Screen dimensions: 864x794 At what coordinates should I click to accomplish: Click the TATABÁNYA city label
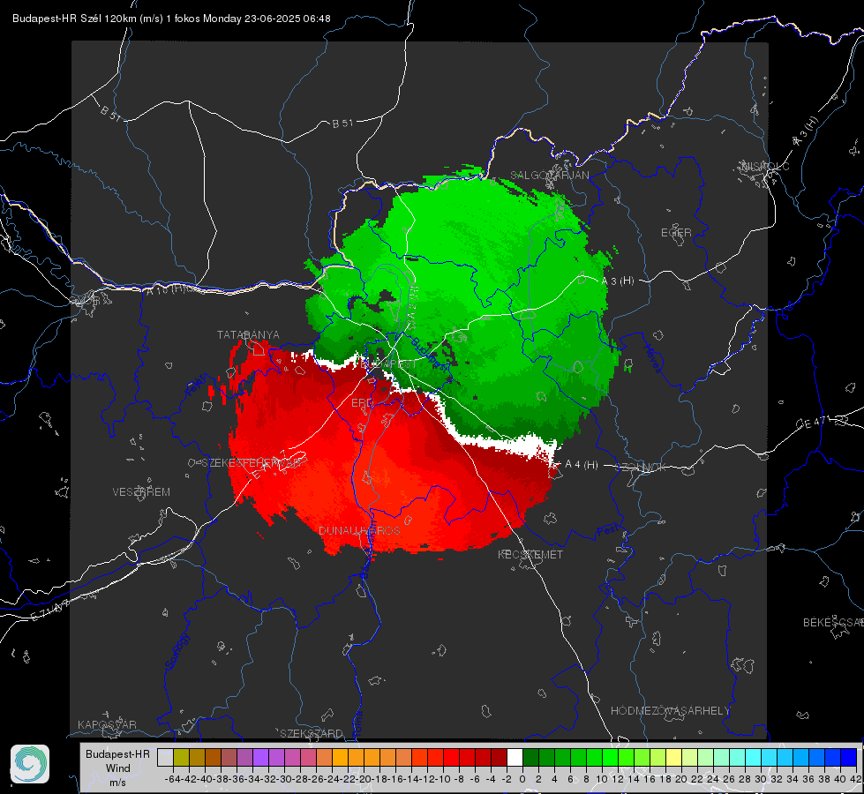point(248,334)
